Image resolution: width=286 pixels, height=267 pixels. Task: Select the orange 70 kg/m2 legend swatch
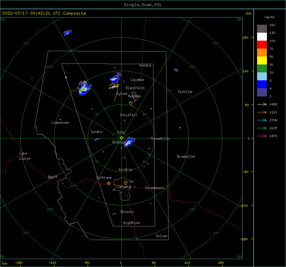coord(262,52)
